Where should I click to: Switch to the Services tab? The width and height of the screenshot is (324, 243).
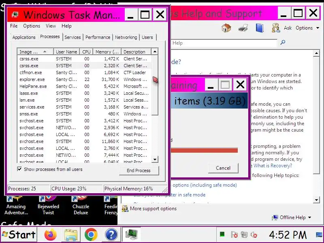[72, 37]
